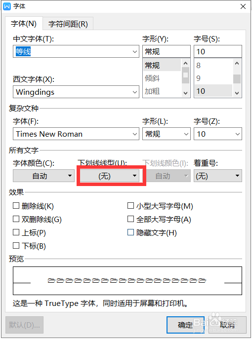Select 常规 in the 字形 list
Screen dimensions: 252x339
pyautogui.click(x=162, y=65)
